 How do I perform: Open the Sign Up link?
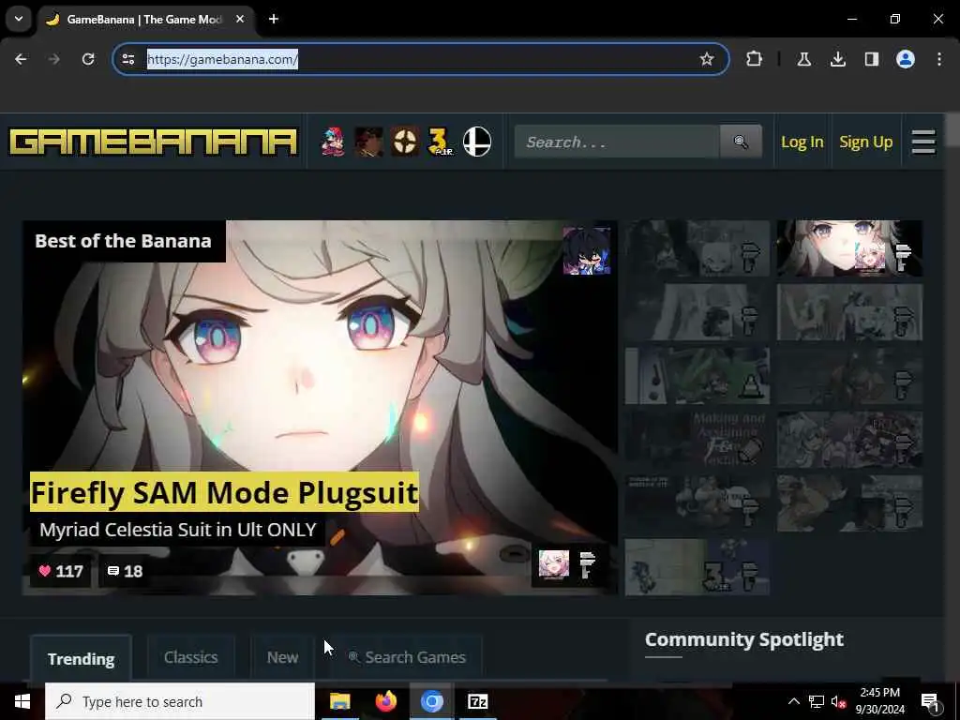tap(865, 142)
